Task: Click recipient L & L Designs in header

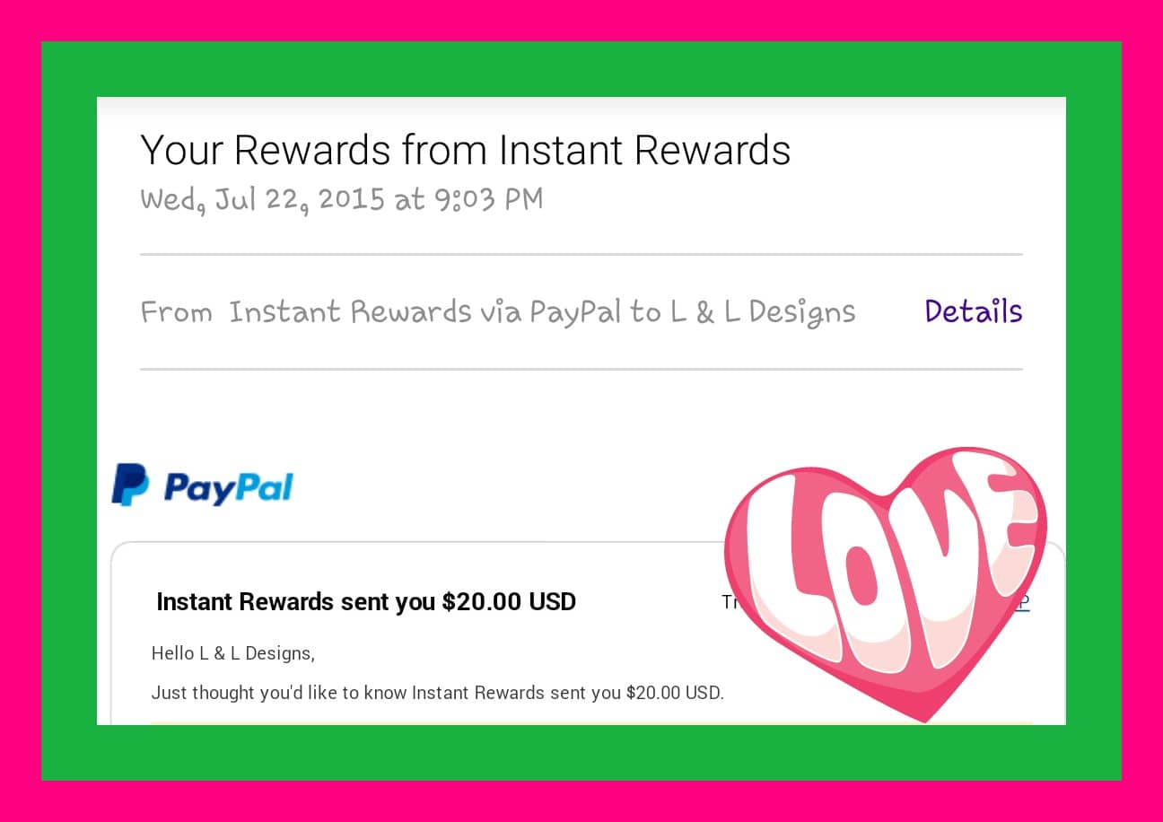Action: tap(764, 312)
